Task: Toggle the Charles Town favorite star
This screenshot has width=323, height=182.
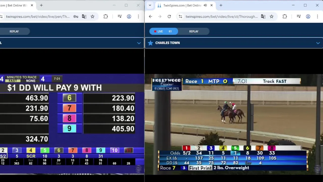Action: pyautogui.click(x=150, y=43)
